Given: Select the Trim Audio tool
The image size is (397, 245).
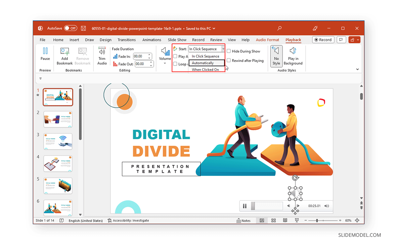Looking at the screenshot, I should pos(102,55).
